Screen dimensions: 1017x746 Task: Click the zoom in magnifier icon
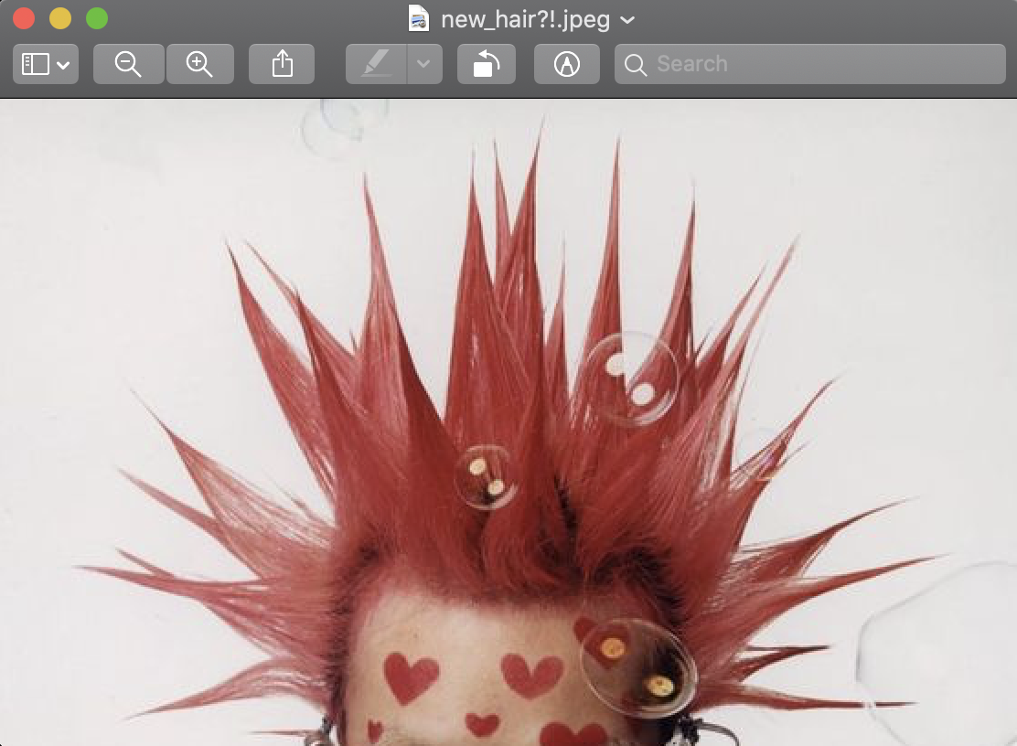(x=199, y=64)
